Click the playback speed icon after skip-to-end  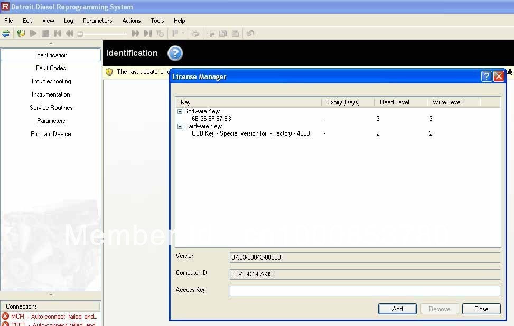tap(160, 33)
